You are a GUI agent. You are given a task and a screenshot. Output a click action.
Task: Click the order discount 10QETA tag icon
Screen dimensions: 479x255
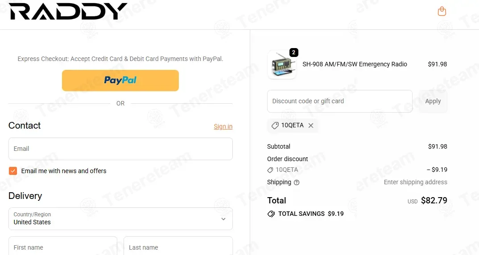coord(270,170)
